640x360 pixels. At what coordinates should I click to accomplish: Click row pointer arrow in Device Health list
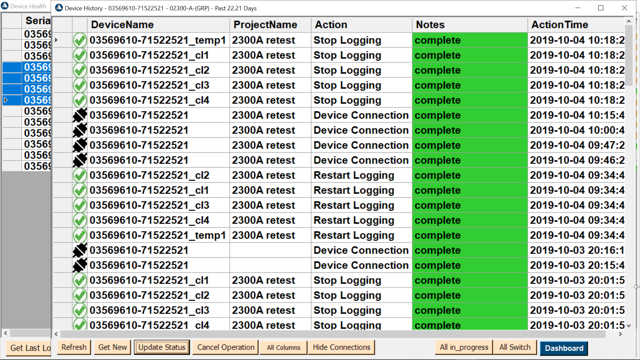point(6,100)
